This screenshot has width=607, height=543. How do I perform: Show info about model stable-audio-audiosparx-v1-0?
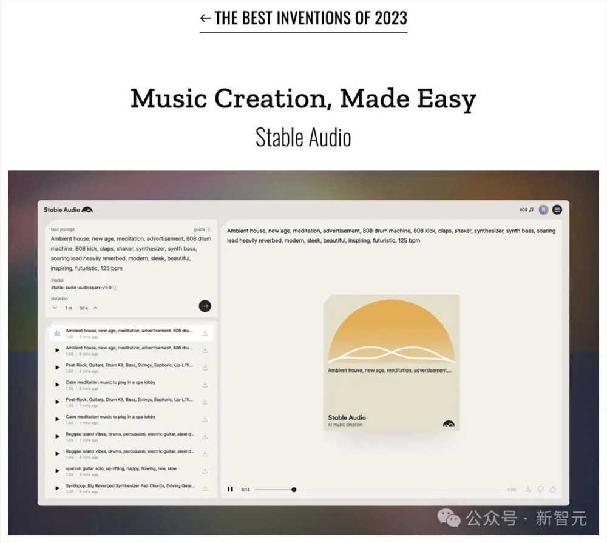point(115,288)
